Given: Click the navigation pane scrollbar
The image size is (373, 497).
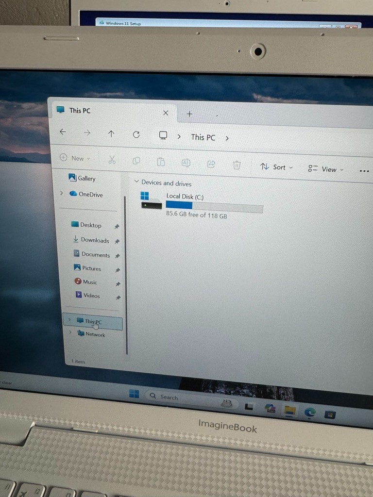Looking at the screenshot, I should pos(126,275).
